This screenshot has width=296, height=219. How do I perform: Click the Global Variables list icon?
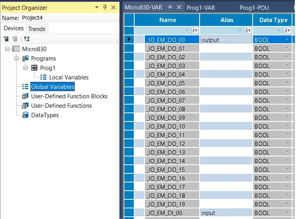point(25,86)
